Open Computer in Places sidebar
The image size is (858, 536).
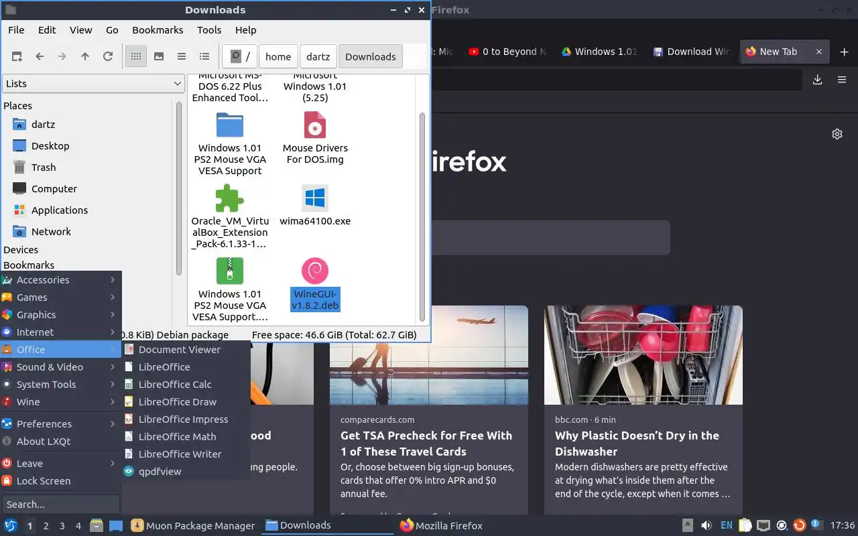[x=54, y=189]
